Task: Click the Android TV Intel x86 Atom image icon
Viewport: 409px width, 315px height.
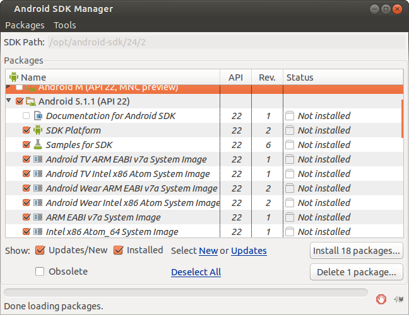Action: coord(38,174)
